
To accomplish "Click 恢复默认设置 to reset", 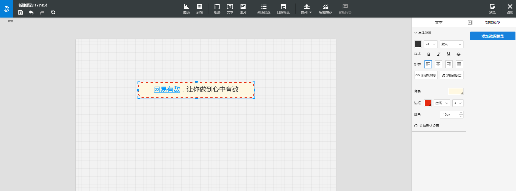I will click(x=427, y=126).
